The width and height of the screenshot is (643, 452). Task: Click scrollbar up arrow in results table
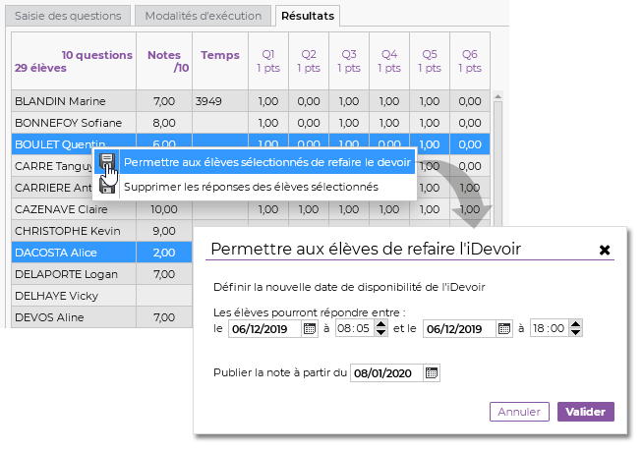[x=497, y=96]
